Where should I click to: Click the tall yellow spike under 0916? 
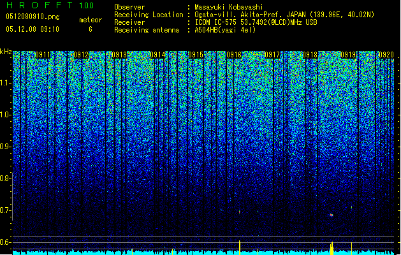(240, 247)
